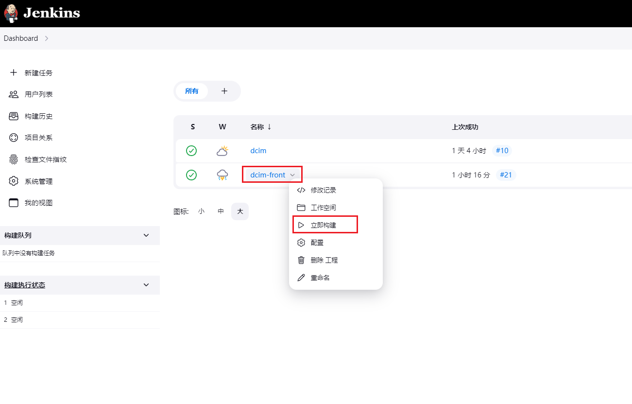Click the folder icon for 工作空间
Viewport: 632px width, 404px height.
301,208
